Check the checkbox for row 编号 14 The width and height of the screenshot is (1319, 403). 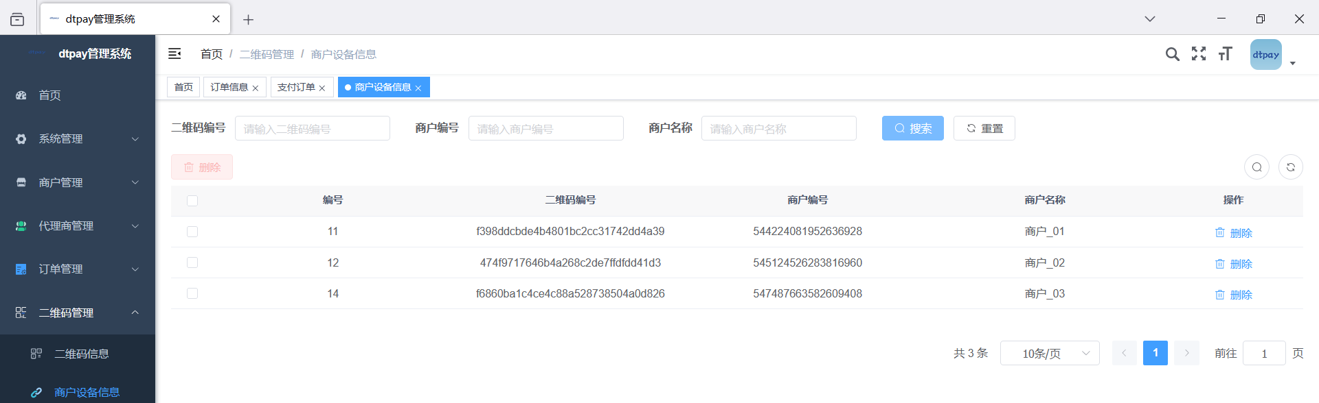(192, 293)
